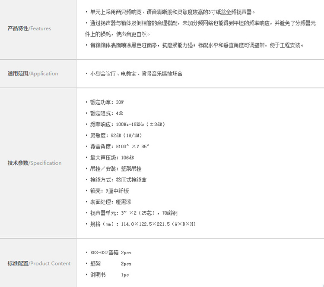This screenshot has height=287, width=324.
Task: Click the 技术参数/Specification section label
Action: pyautogui.click(x=35, y=163)
